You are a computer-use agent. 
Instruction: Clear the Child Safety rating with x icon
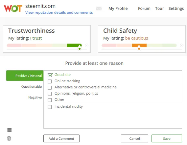pyautogui.click(x=182, y=45)
